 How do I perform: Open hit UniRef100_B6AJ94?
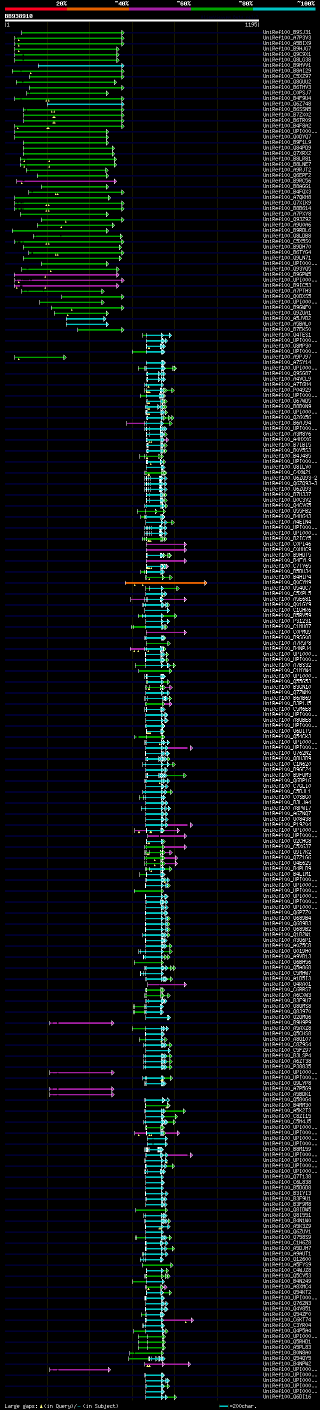click(287, 423)
